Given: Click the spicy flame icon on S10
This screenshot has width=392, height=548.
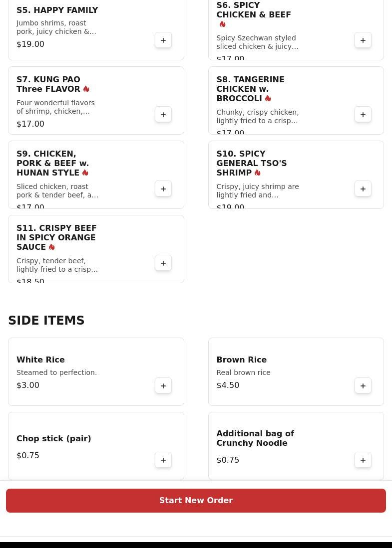Looking at the screenshot, I should click(x=258, y=173).
